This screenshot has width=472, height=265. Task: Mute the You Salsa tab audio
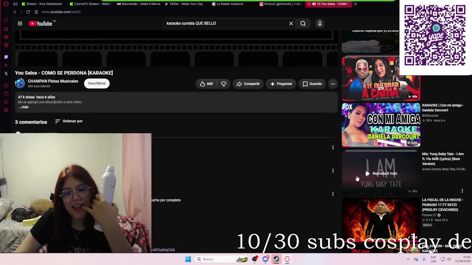(314, 4)
